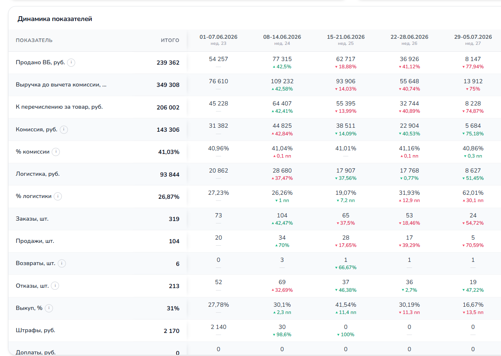
Task: Select week column 08-14.06.2026
Action: (282, 40)
